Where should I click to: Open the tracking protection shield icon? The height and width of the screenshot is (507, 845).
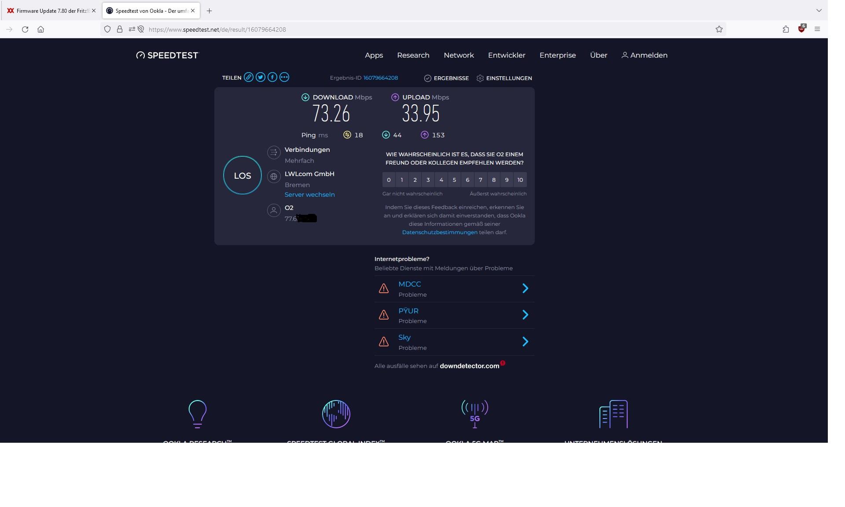(107, 29)
